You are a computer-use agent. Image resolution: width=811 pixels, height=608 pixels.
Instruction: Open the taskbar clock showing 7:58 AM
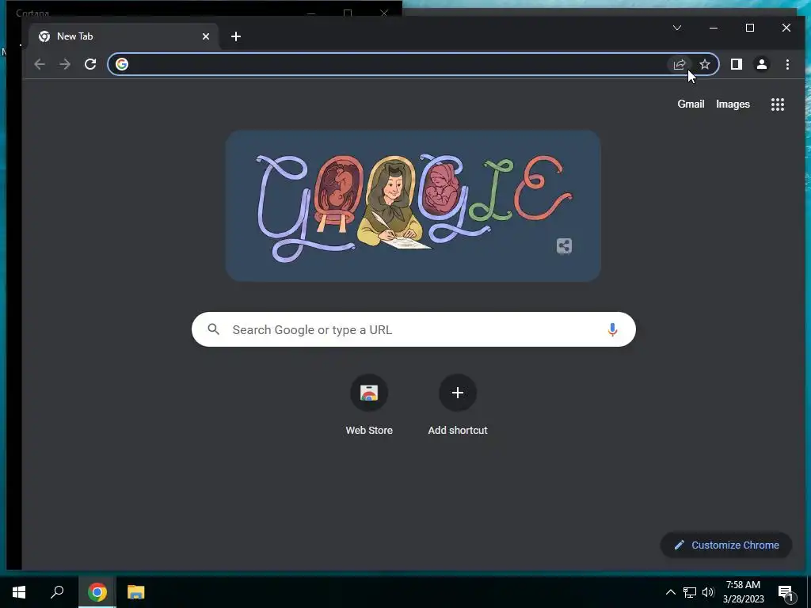point(743,592)
